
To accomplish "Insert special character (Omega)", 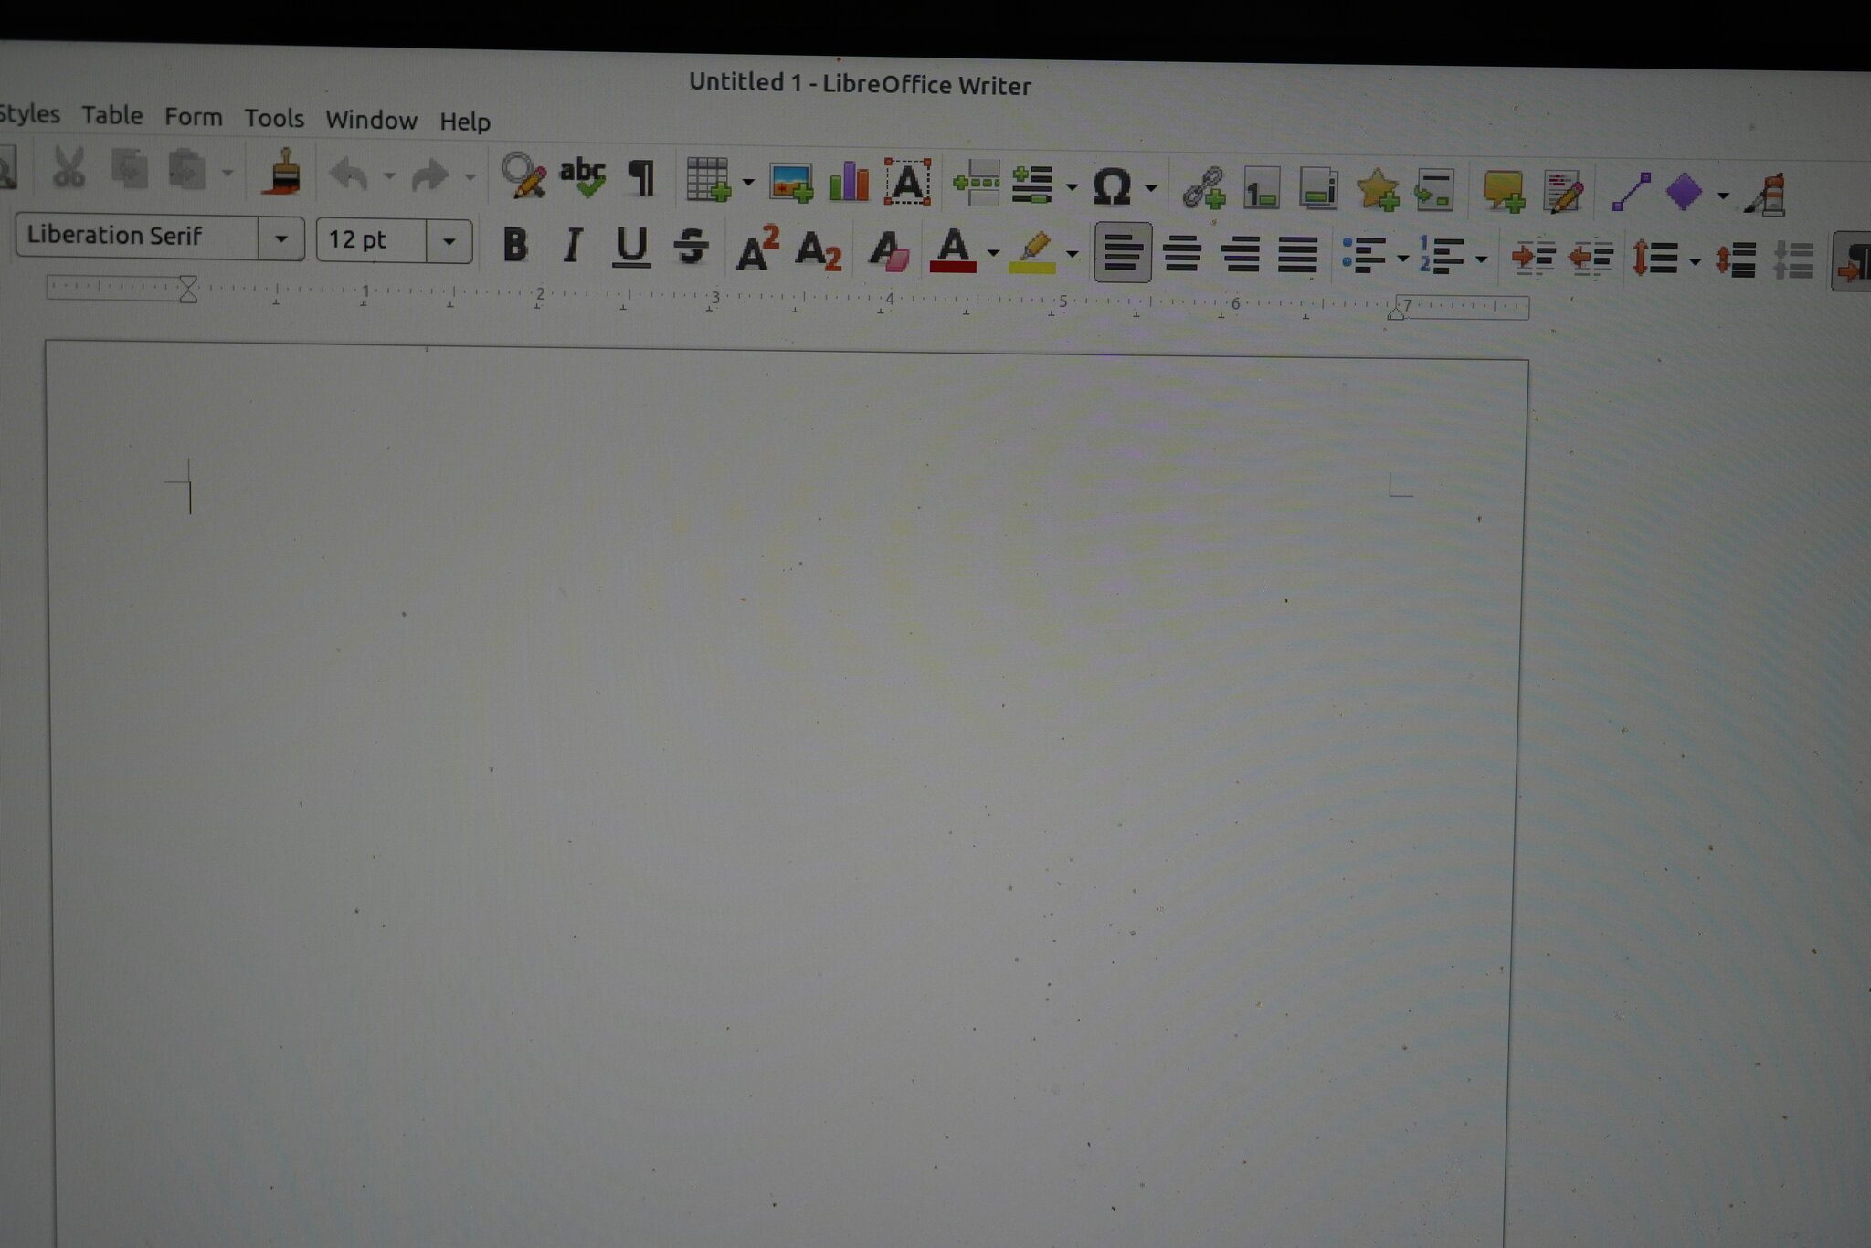I will tap(1112, 187).
